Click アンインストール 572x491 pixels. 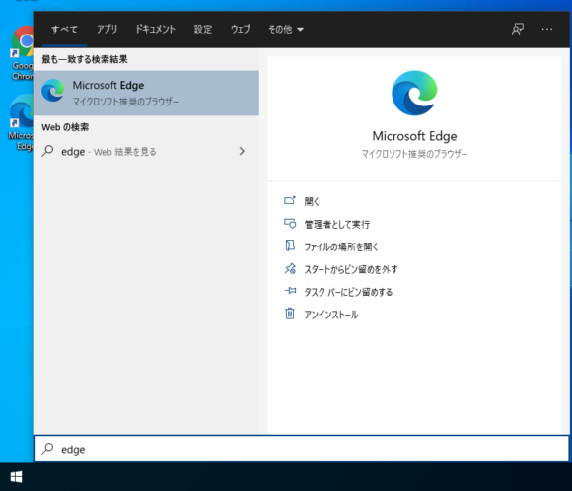[331, 315]
